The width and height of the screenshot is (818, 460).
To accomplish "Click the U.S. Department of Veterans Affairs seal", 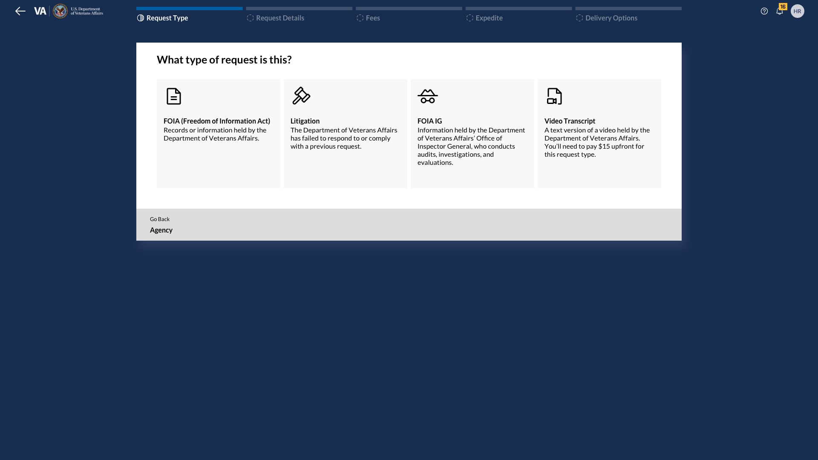I will [60, 11].
